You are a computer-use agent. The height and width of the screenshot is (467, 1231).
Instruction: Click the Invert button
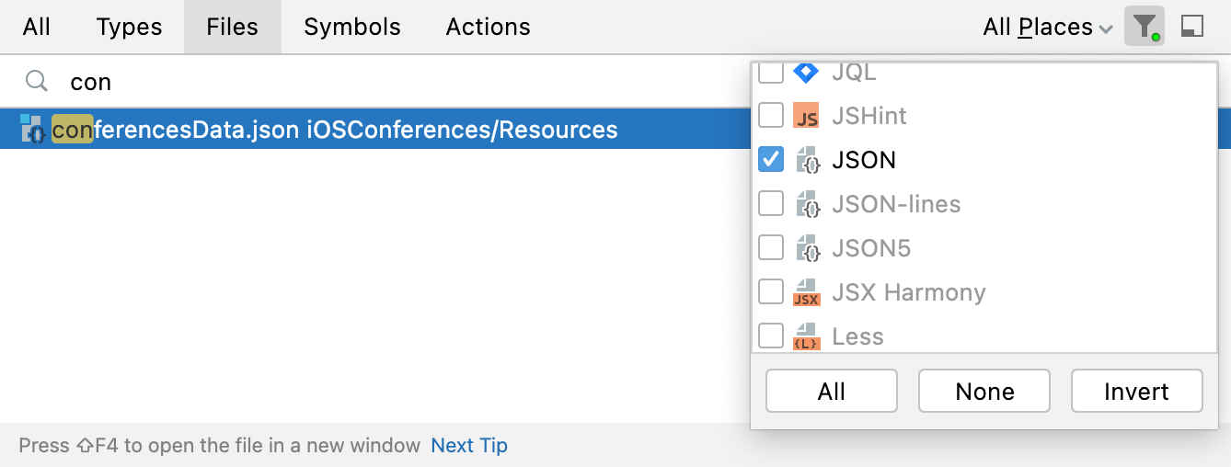coord(1137,392)
